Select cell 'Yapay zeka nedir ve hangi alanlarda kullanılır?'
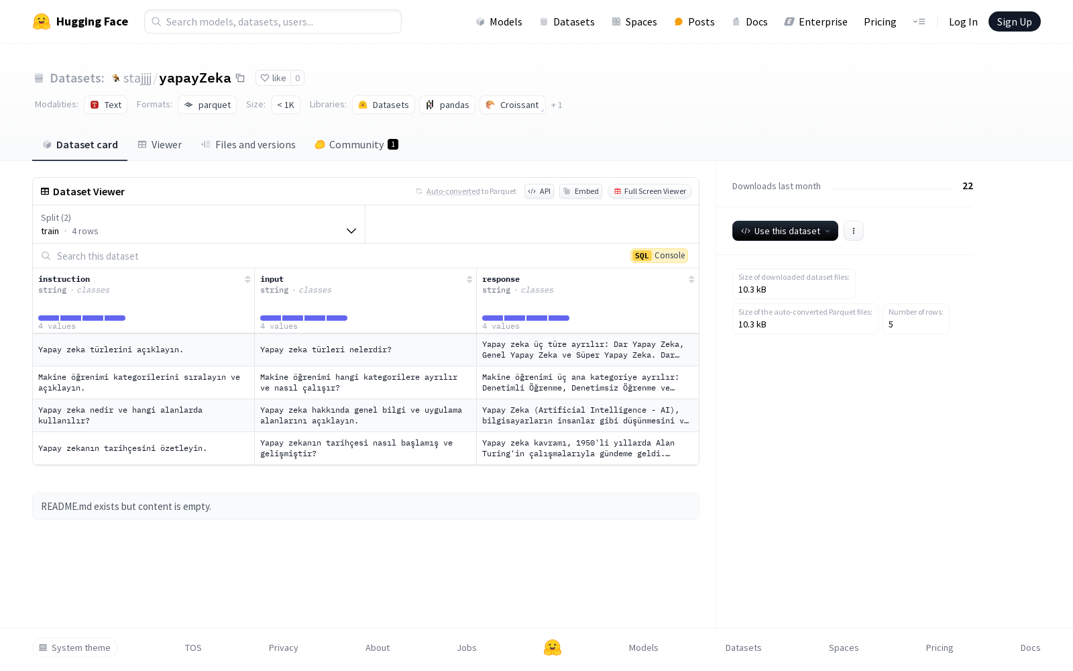Screen dimensions: 1073x671 144,415
